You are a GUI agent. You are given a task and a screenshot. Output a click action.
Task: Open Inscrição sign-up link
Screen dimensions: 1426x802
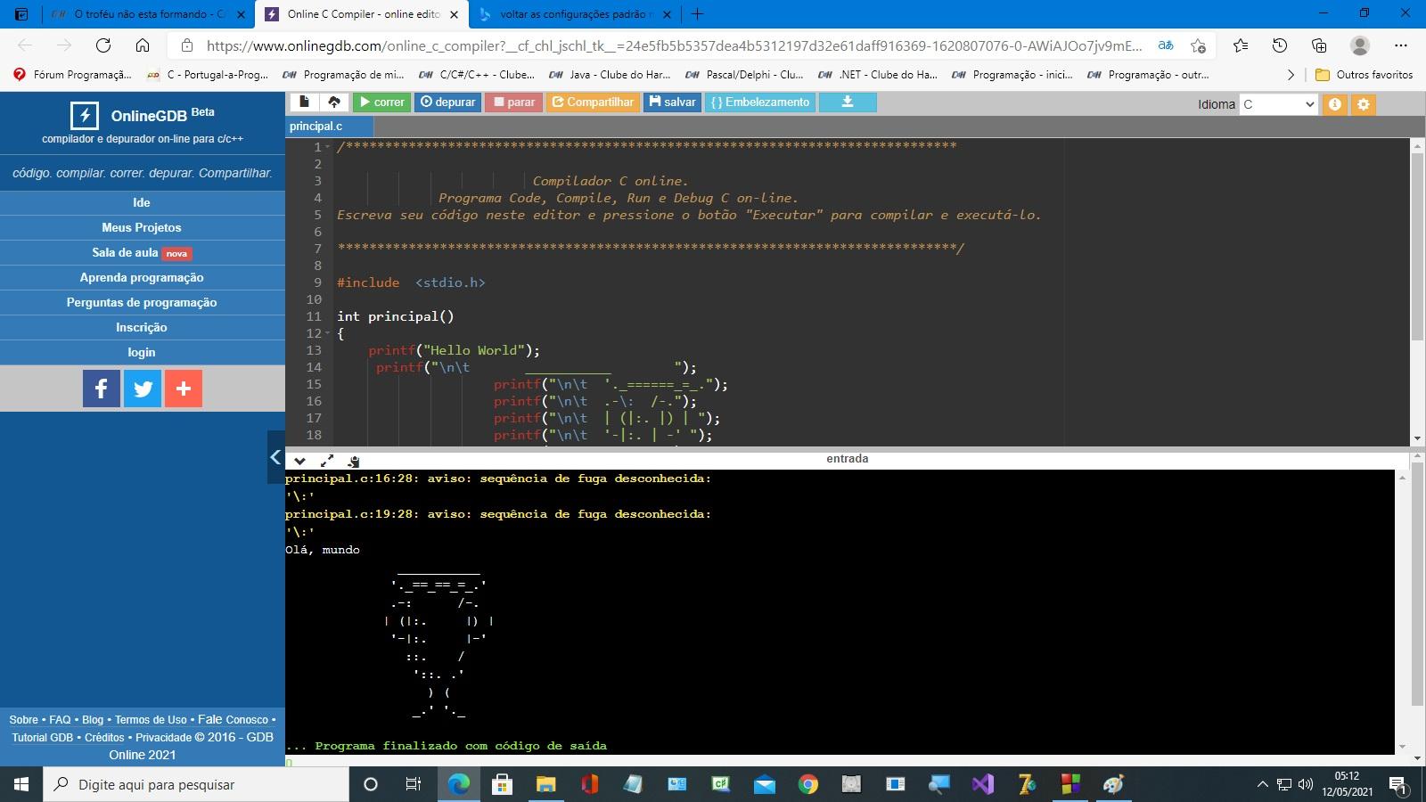coord(142,327)
